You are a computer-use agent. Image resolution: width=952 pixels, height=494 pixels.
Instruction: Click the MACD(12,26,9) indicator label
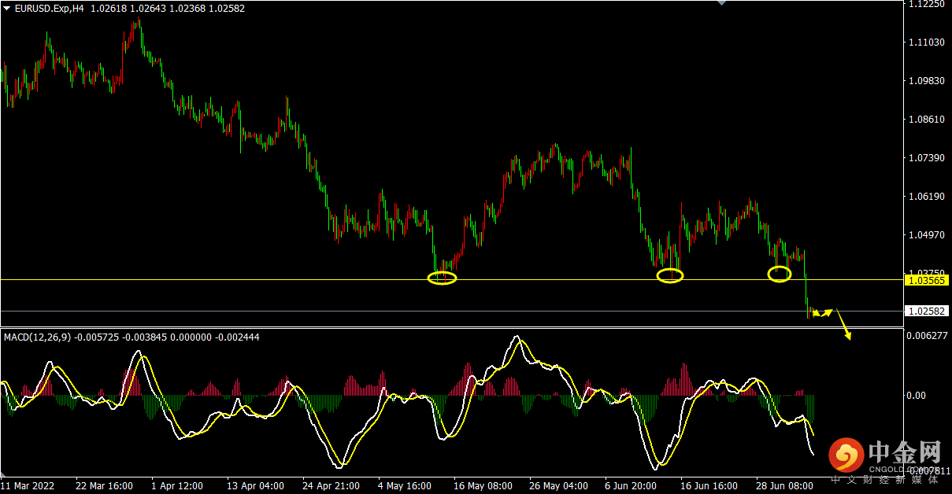37,337
